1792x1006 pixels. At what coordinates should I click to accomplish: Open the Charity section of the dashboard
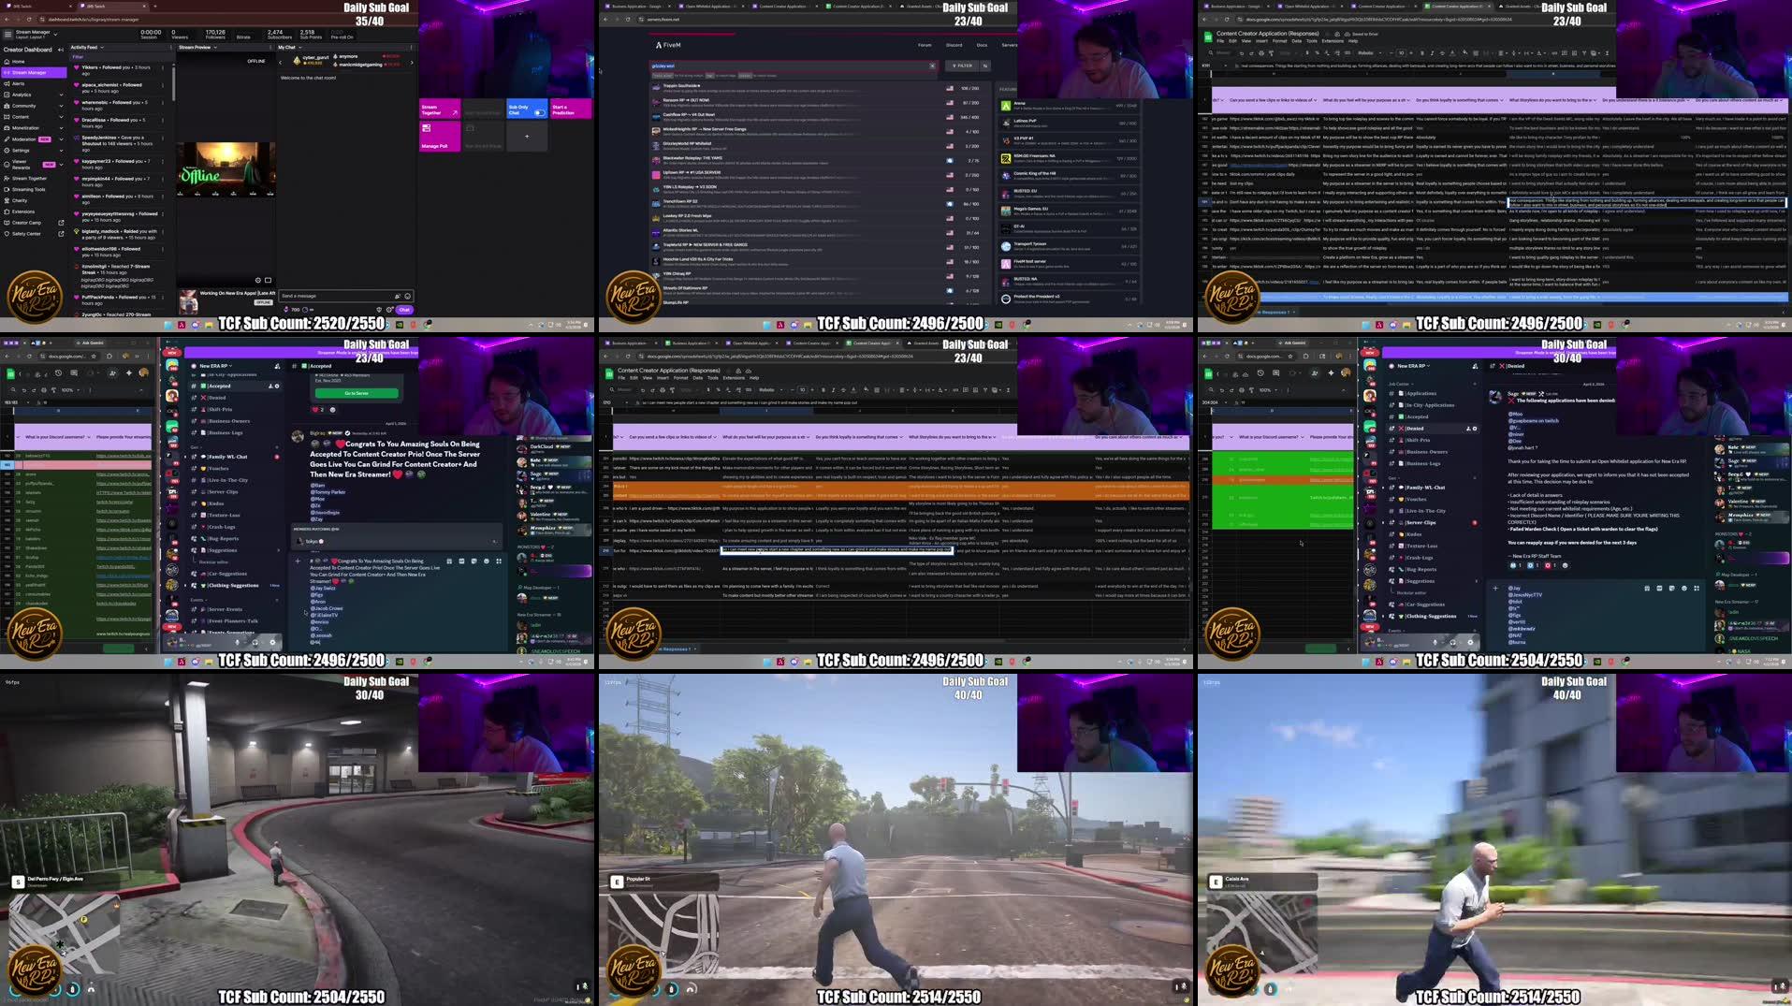[x=20, y=201]
